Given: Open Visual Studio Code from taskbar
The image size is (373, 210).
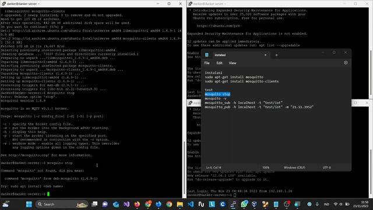Looking at the screenshot, I should pos(191,204).
